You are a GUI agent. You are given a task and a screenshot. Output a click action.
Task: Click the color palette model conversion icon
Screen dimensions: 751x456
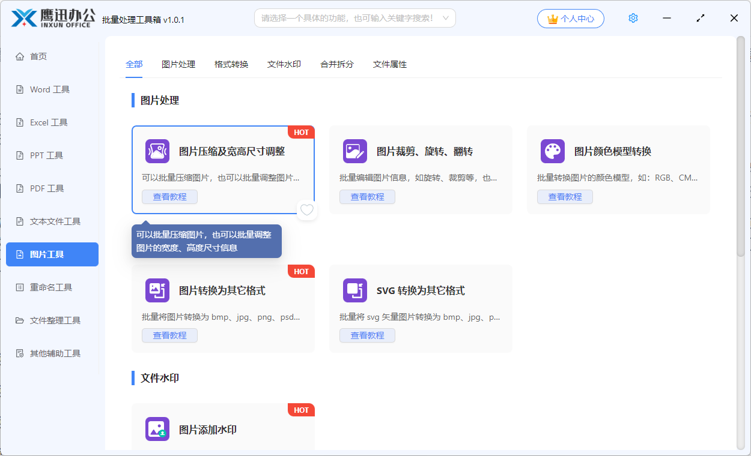click(x=553, y=151)
